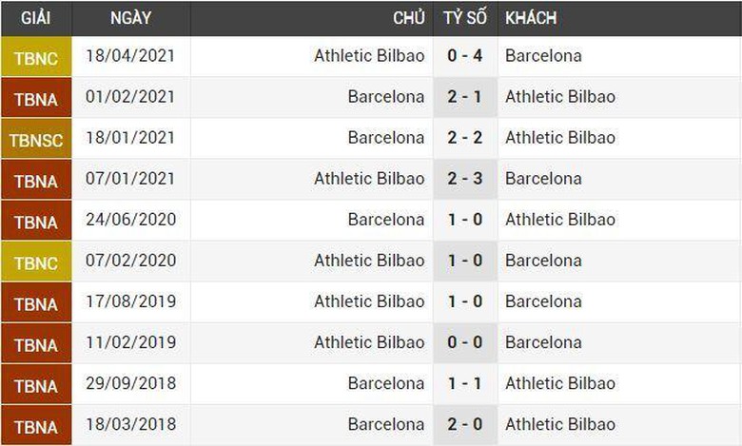Screen dimensions: 742x446
Task: Click home team Barcelona on 18/03/2018
Action: tap(386, 424)
